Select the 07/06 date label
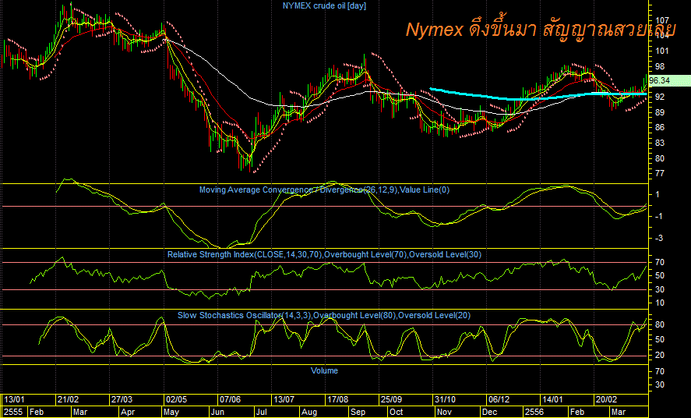This screenshot has height=418, width=691. [231, 399]
